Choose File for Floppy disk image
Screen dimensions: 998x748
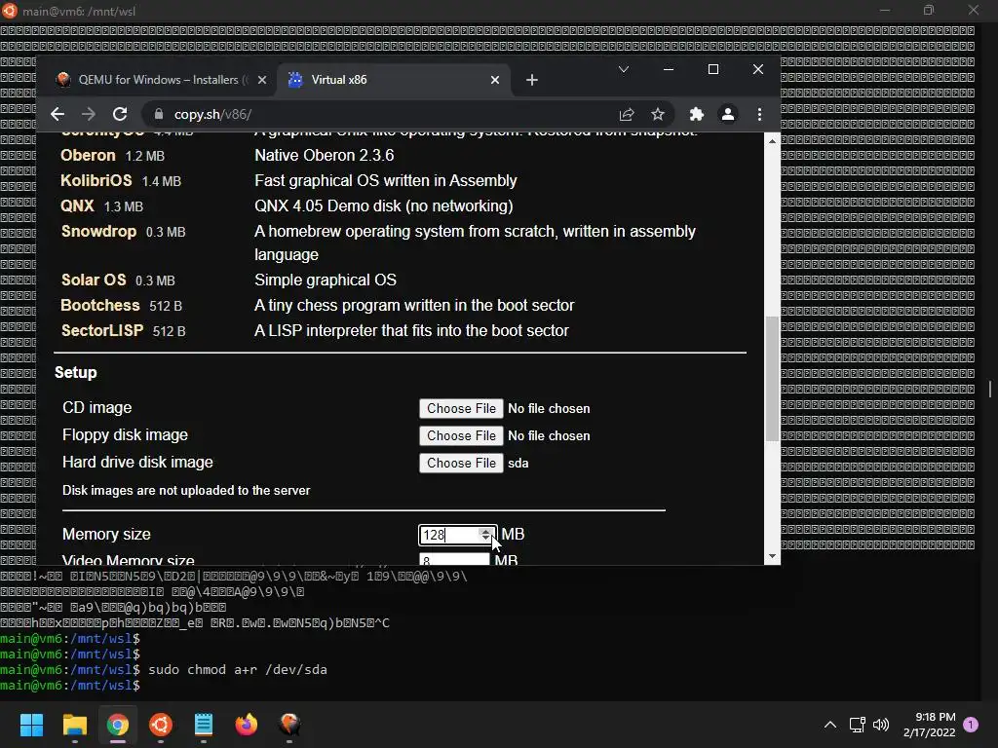tap(461, 435)
